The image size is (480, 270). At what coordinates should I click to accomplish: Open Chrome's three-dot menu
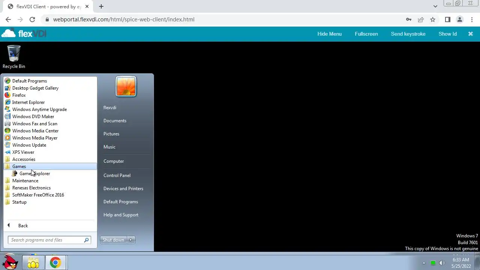pos(471,19)
